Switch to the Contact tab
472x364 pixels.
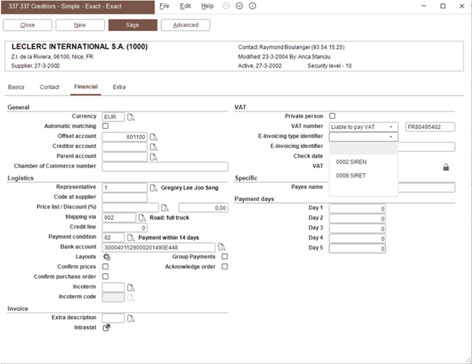click(49, 87)
